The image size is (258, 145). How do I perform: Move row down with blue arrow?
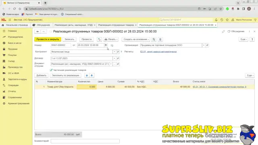92,75
